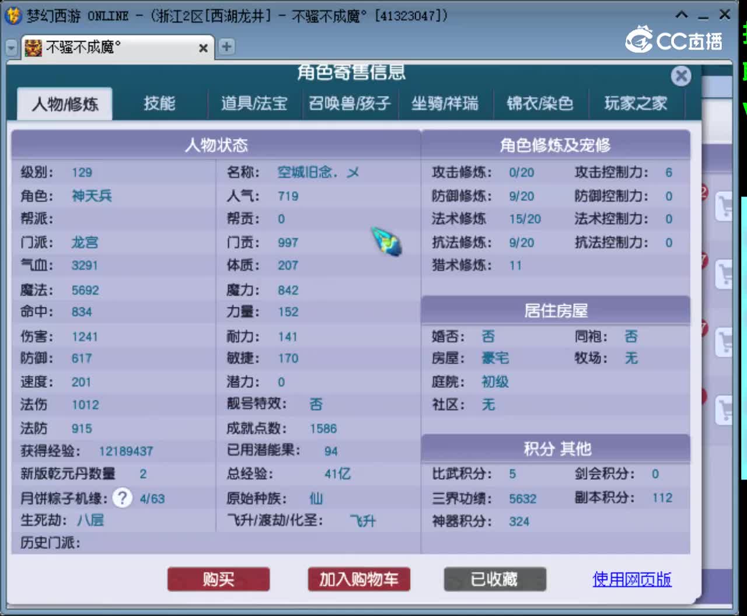This screenshot has height=616, width=747.
Task: Click the 三界功绩 value 5632
Action: (x=523, y=499)
